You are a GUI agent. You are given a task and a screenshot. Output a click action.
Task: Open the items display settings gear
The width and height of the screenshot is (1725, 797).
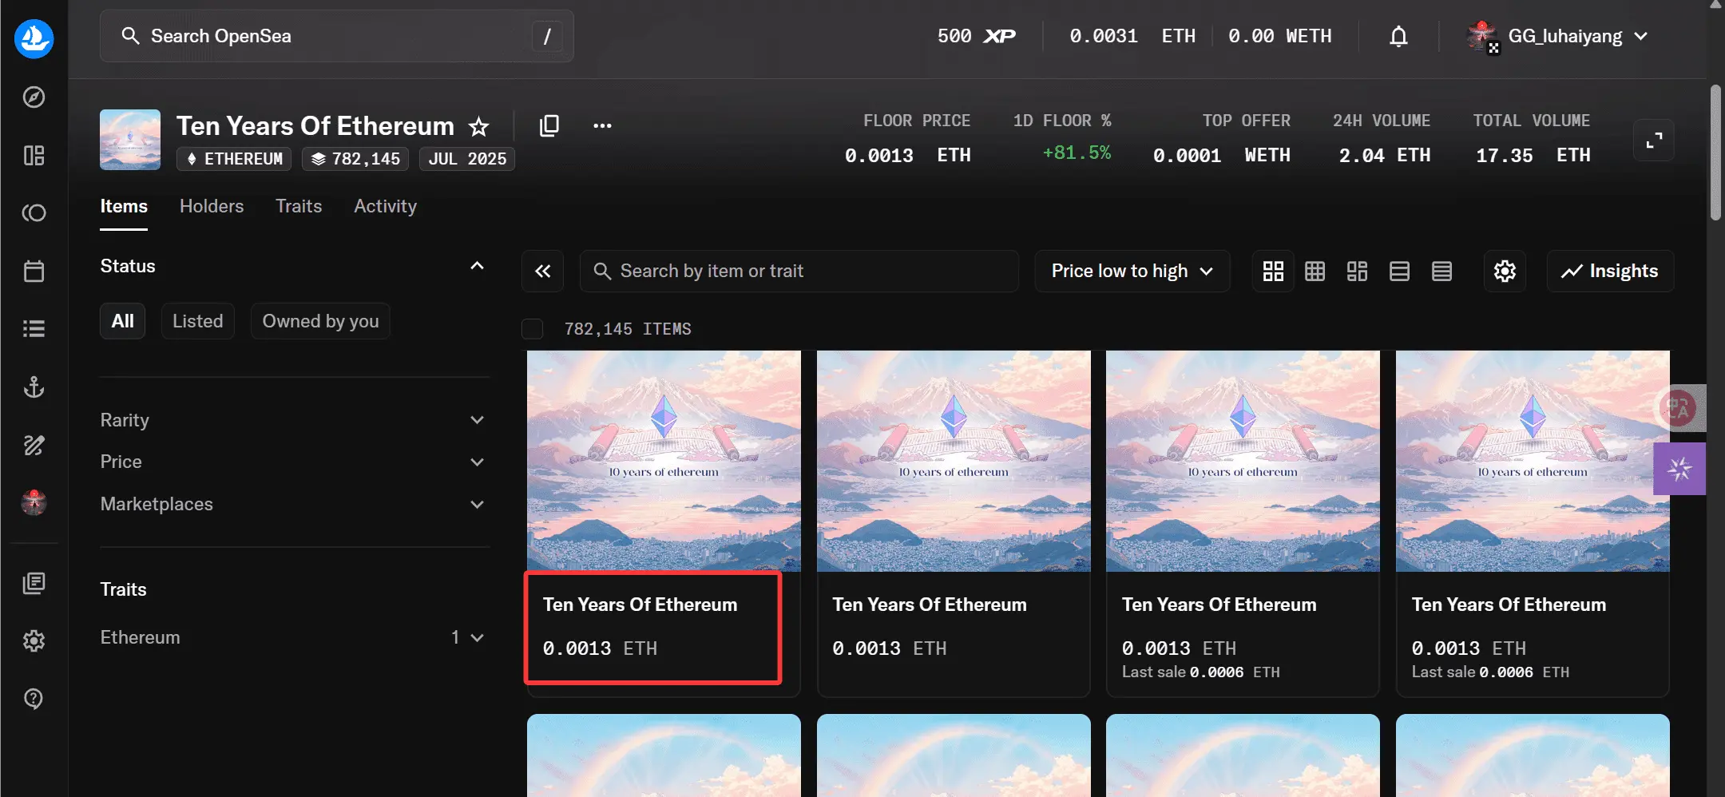[x=1505, y=272]
